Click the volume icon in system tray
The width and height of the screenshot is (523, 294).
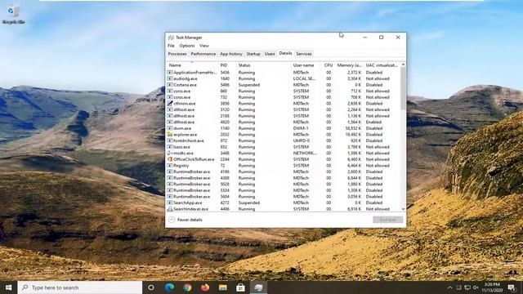tap(476, 287)
